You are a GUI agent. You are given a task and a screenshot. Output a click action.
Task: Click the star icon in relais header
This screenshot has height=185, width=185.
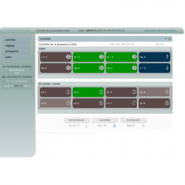[x=170, y=49]
